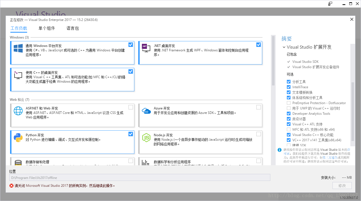
Task: Check PreEmptive Protection - Dotfuscator
Action: (289, 103)
